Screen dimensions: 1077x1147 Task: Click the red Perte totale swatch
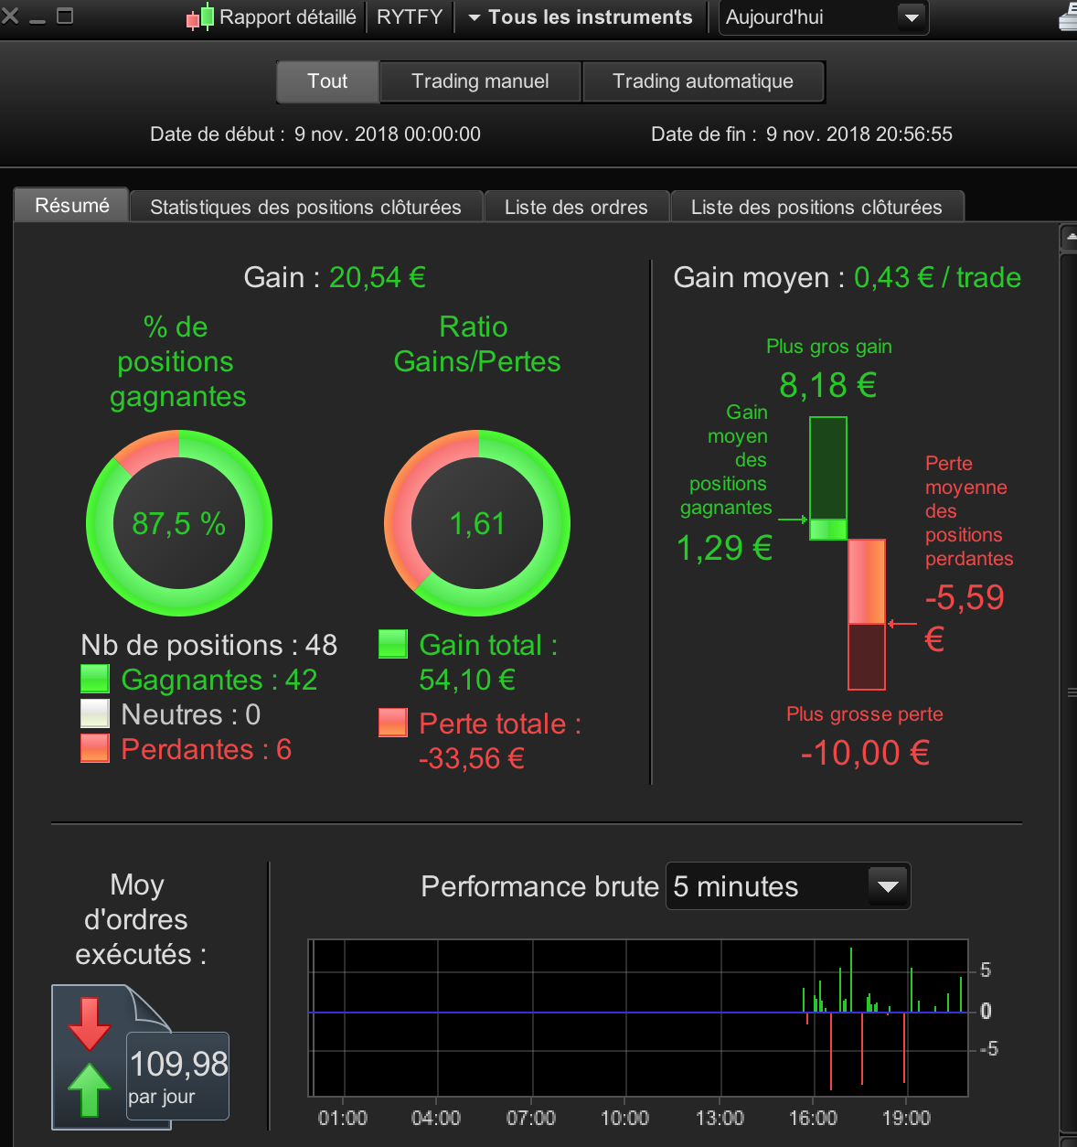tap(393, 723)
